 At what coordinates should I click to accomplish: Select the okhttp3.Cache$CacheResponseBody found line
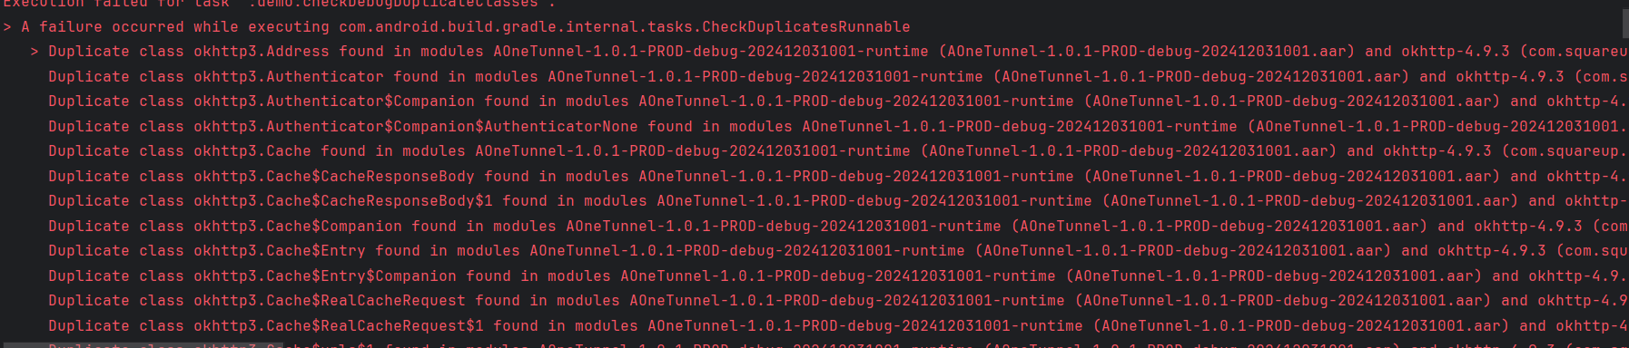(x=838, y=177)
